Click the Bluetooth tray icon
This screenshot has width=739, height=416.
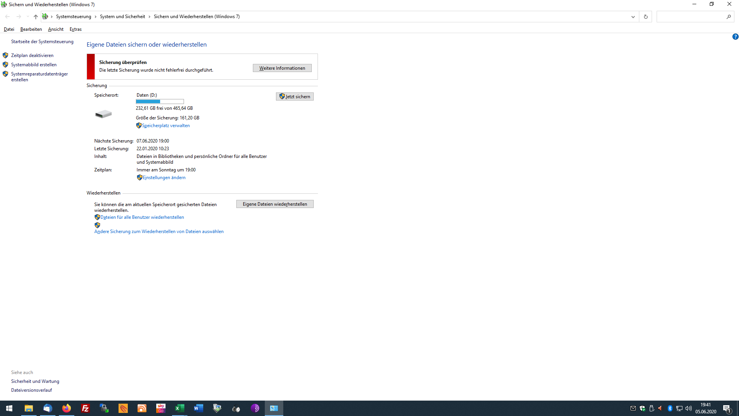(x=670, y=408)
